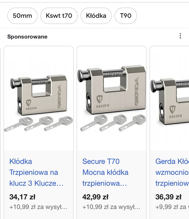Screen dimensions: 189x219
Task: Click the three keys under the second padlock
Action: click(x=113, y=123)
